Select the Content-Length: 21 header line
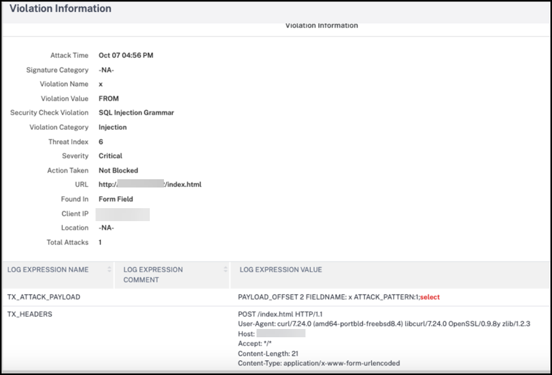552x375 pixels. pos(268,354)
